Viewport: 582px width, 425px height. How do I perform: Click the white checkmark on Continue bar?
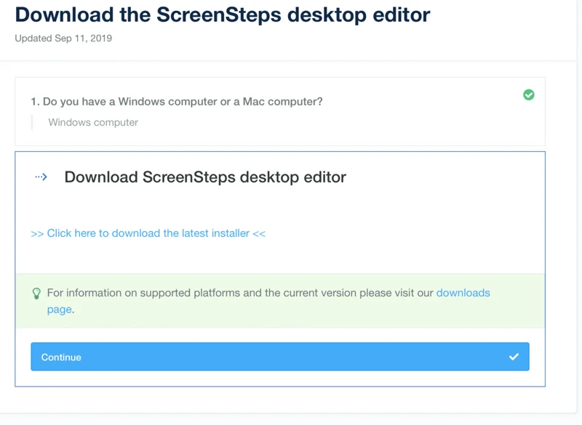click(x=514, y=357)
